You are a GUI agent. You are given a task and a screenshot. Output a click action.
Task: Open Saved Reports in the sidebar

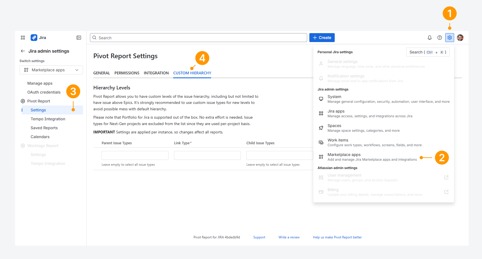tap(44, 128)
